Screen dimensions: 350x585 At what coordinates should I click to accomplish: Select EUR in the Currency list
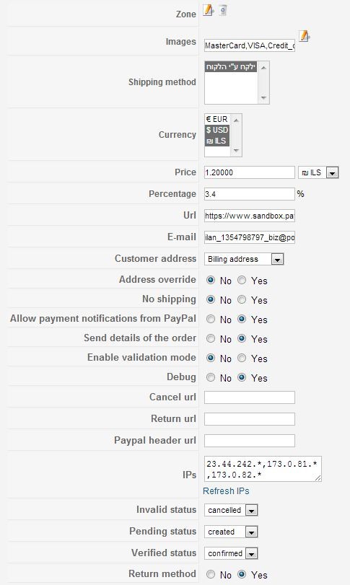click(217, 119)
